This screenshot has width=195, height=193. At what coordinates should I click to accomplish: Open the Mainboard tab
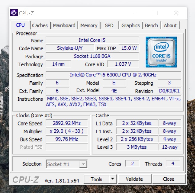tap(64, 25)
